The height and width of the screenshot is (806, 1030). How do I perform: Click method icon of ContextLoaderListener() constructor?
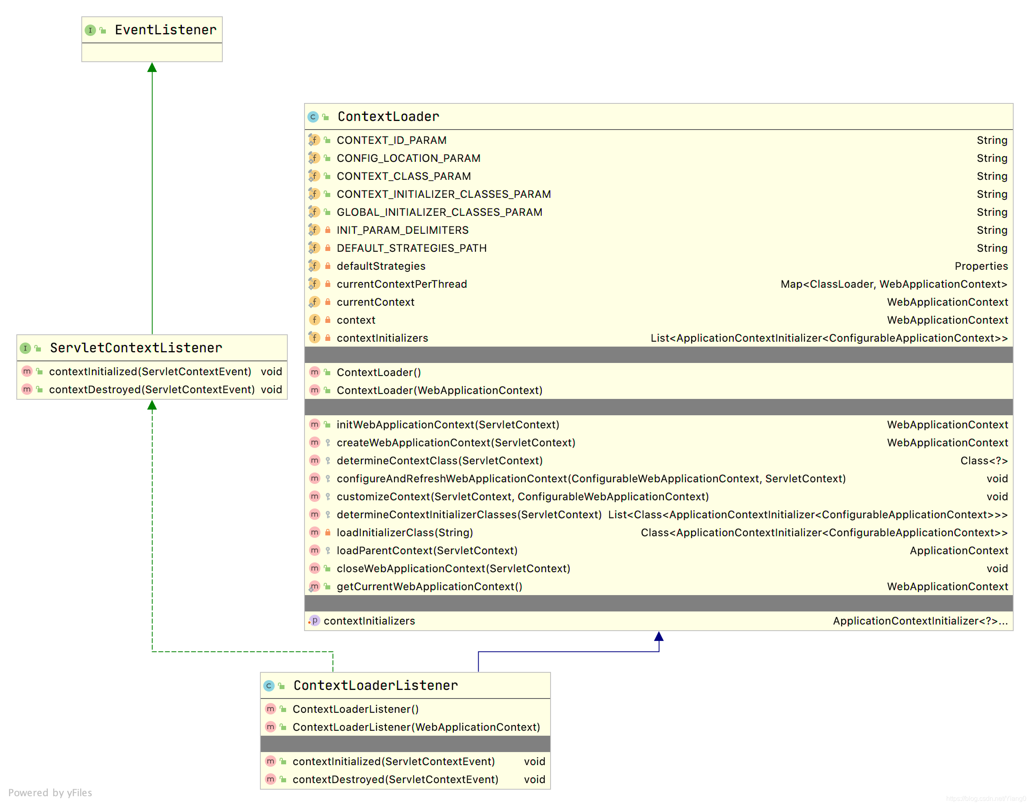click(270, 709)
